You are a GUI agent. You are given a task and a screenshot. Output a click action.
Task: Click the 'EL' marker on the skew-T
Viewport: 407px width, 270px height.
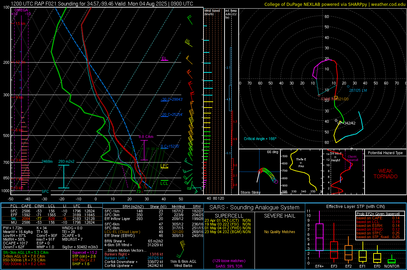click(x=164, y=59)
